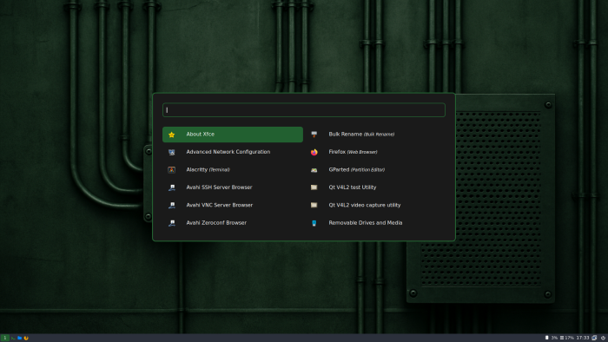This screenshot has height=342, width=608.
Task: Click the GParted partition editor icon
Action: (x=314, y=169)
